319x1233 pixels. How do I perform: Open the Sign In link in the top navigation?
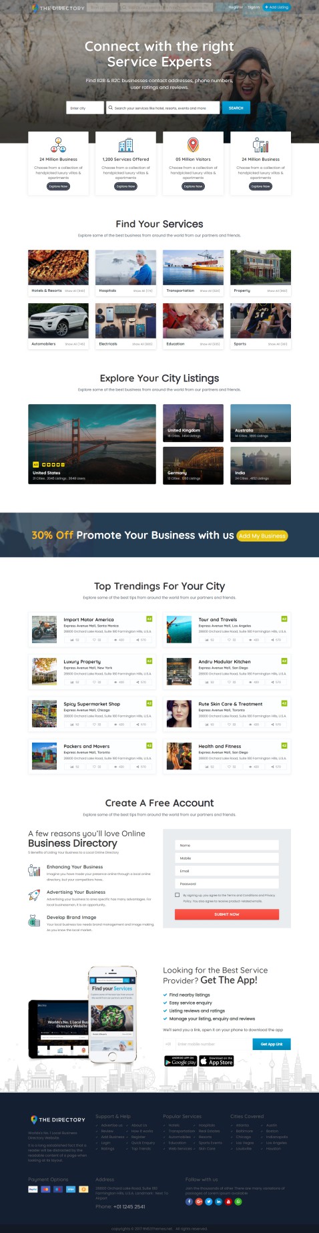[x=254, y=7]
